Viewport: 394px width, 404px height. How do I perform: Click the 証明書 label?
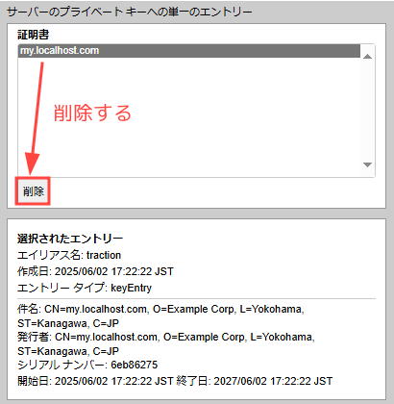[33, 35]
